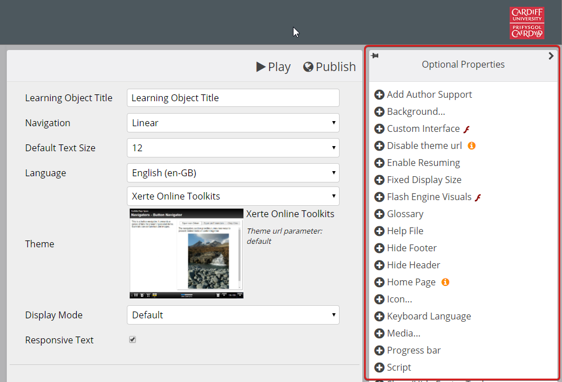Screen dimensions: 562x382
Task: Click the orange info icon next to Disable theme url
Action: tap(472, 146)
